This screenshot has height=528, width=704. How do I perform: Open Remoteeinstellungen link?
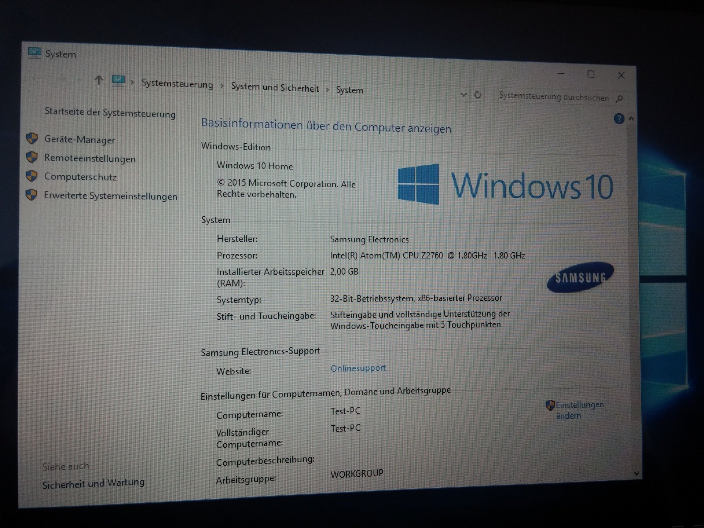(x=90, y=158)
